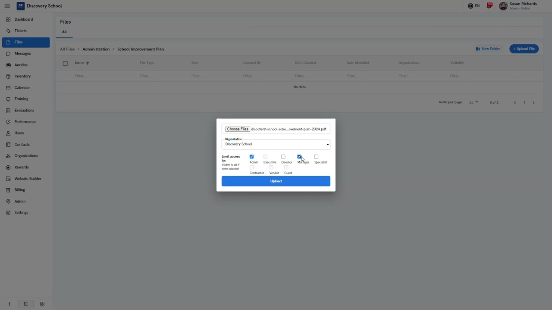Open the Performance menu item
Image resolution: width=552 pixels, height=310 pixels.
click(26, 122)
